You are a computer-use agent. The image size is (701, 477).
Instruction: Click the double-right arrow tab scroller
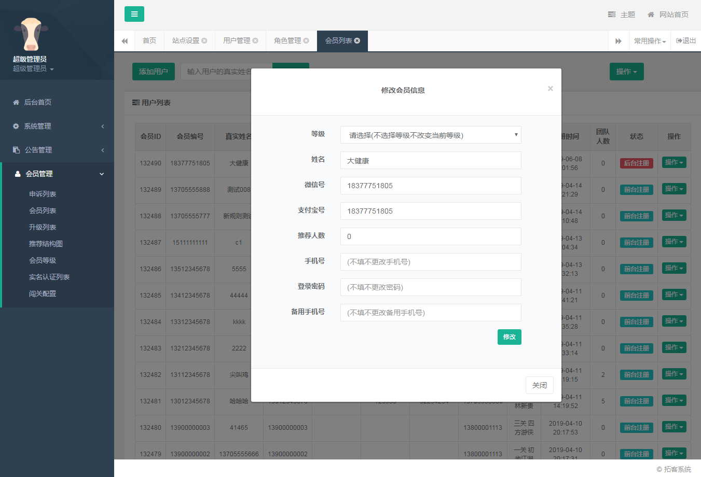[x=618, y=40]
